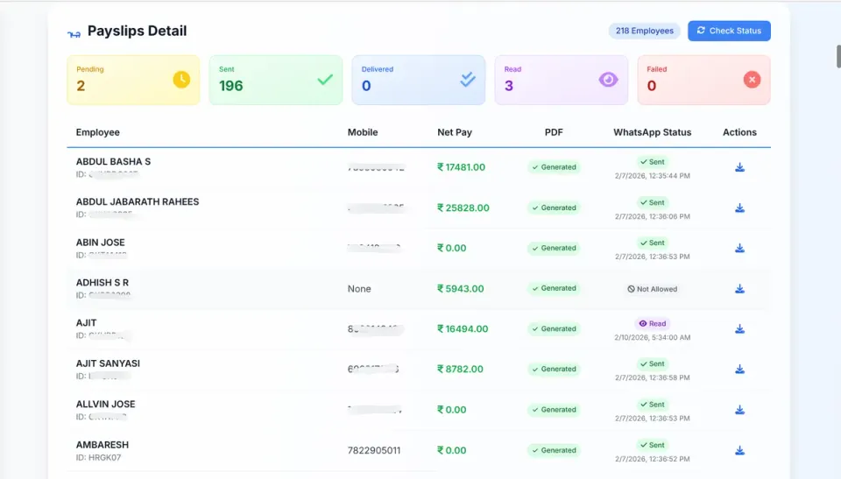Click the Payslips Detail header icon

[x=74, y=34]
